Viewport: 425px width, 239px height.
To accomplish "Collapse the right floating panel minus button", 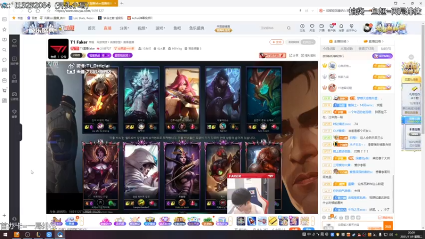I will (411, 57).
